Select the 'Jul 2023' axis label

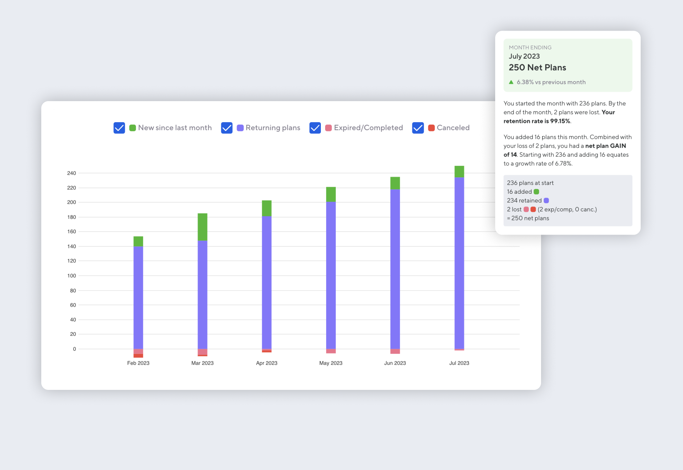point(459,363)
